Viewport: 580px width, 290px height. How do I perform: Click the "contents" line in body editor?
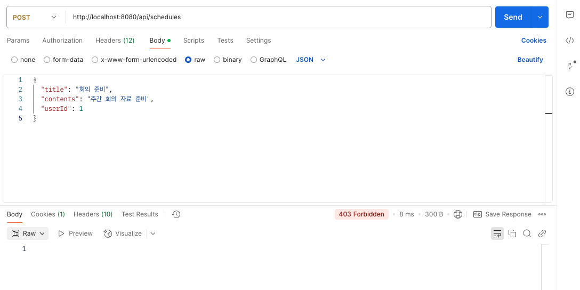tap(97, 99)
